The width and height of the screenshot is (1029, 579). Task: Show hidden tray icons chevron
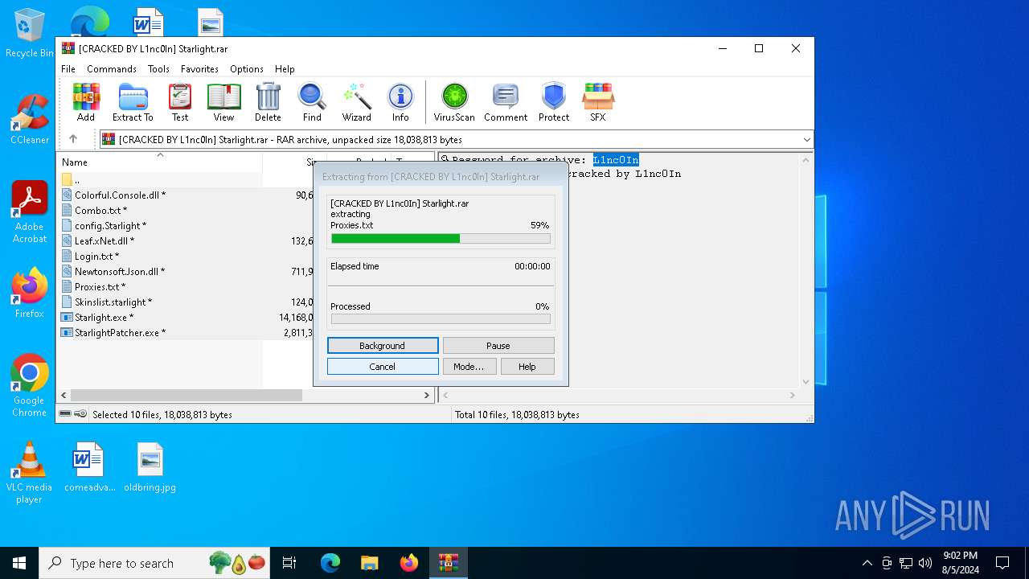867,563
